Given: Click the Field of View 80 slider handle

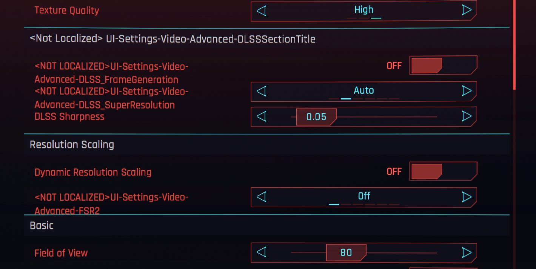Looking at the screenshot, I should (346, 252).
